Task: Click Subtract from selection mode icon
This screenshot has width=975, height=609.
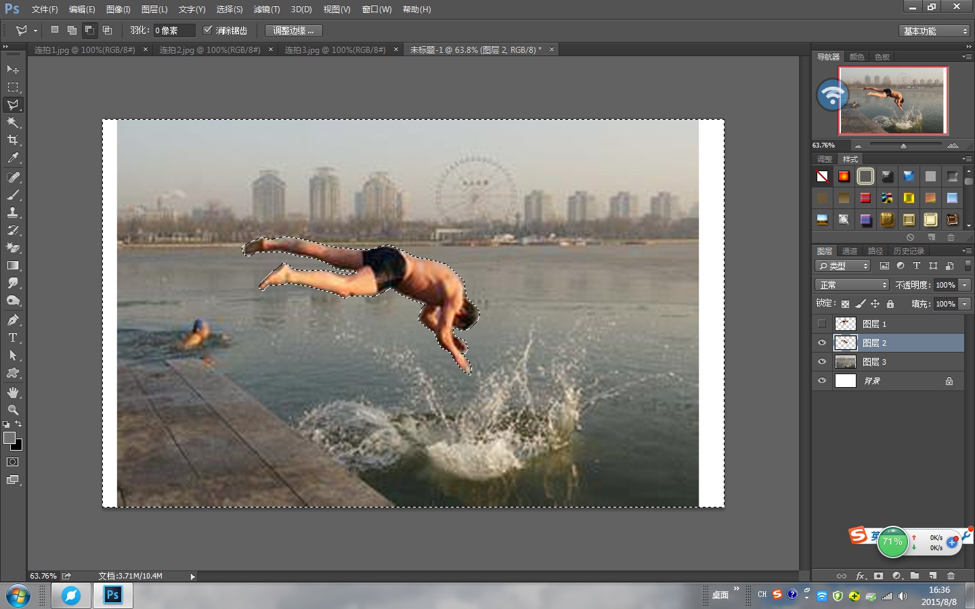Action: coord(89,30)
